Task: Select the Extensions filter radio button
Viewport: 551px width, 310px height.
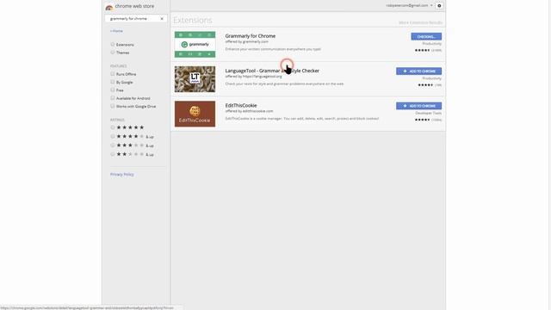Action: point(113,44)
